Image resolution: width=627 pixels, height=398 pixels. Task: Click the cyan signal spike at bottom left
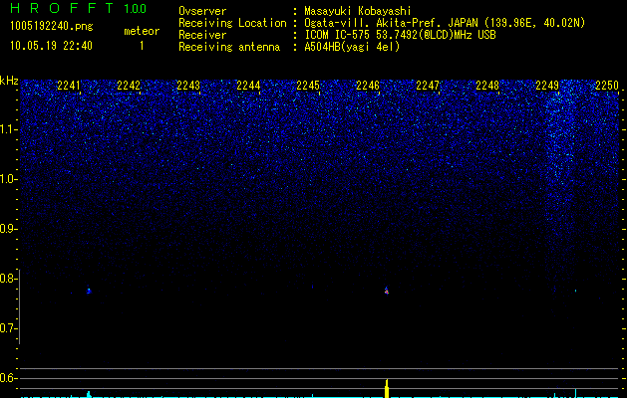89,394
